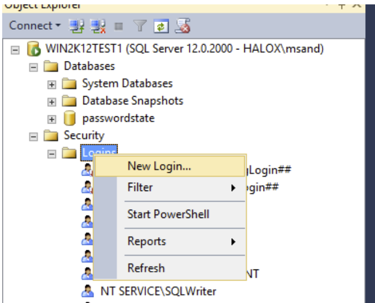Collapse the Security folder
This screenshot has height=303, width=375.
(x=33, y=137)
